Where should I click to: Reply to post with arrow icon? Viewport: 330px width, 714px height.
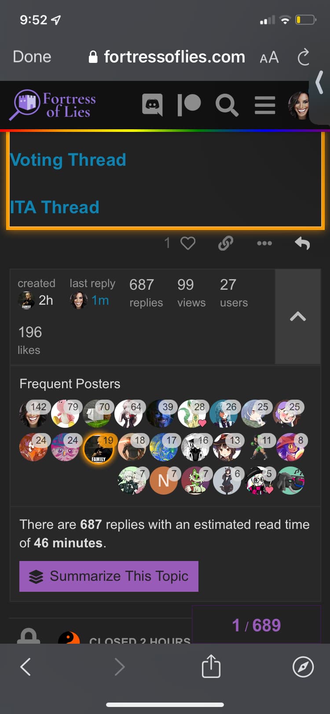click(x=302, y=243)
